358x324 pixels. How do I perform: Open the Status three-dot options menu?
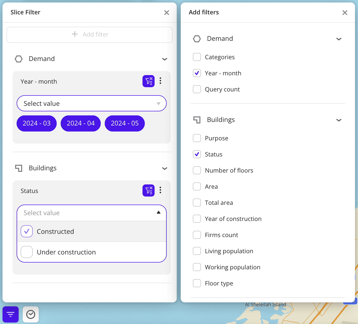tap(160, 190)
